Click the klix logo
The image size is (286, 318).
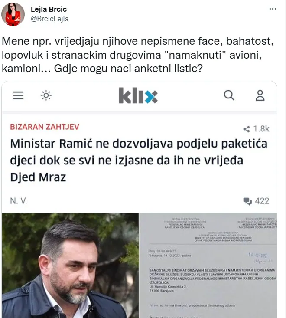[138, 95]
